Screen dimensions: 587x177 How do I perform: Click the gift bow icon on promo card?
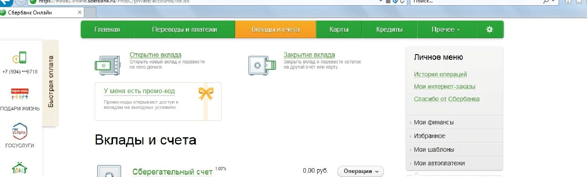click(x=206, y=94)
